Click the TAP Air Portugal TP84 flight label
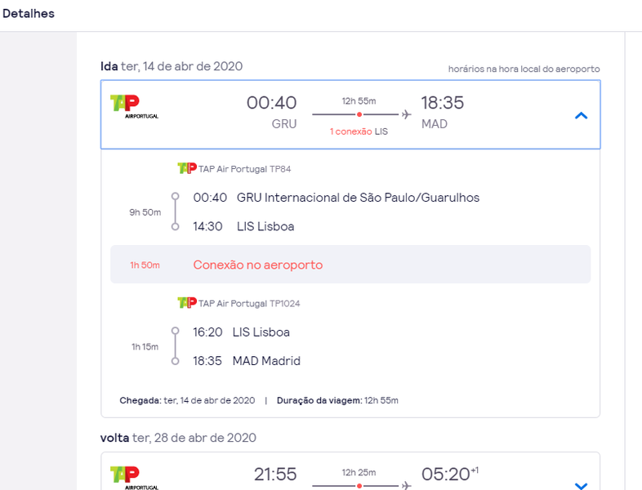The image size is (642, 490). (x=244, y=169)
